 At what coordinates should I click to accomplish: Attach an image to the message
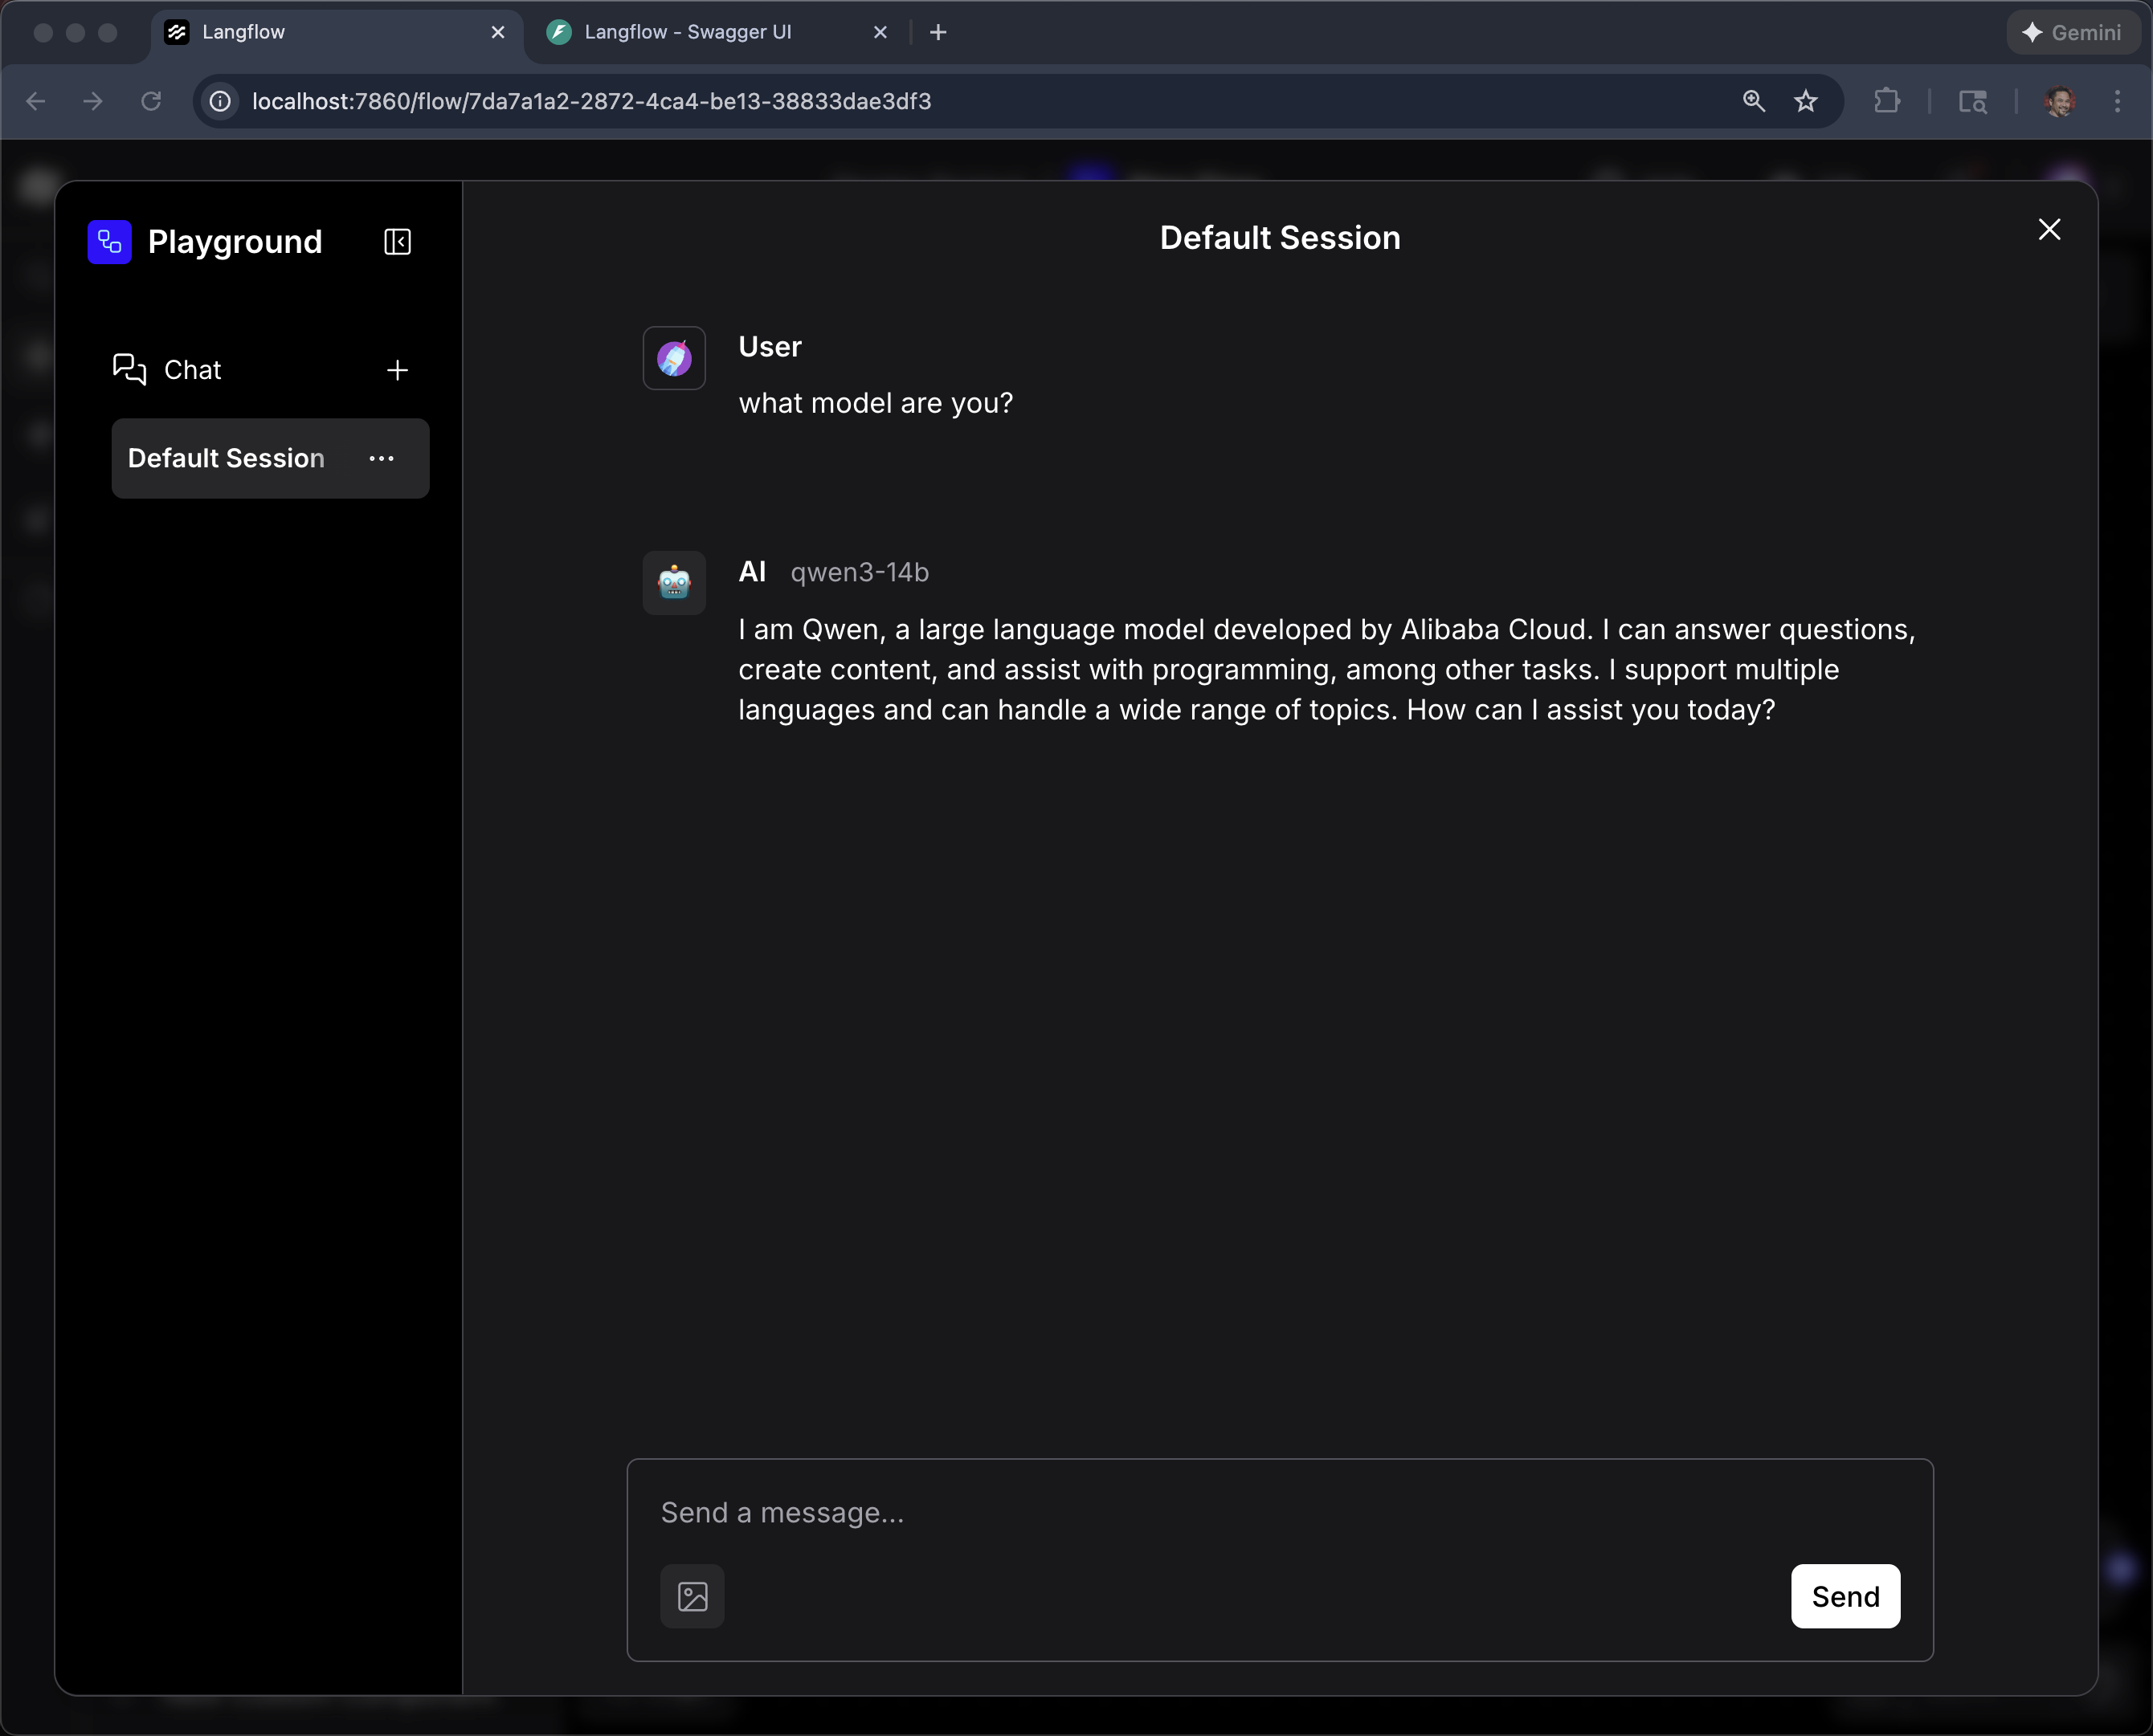click(692, 1596)
